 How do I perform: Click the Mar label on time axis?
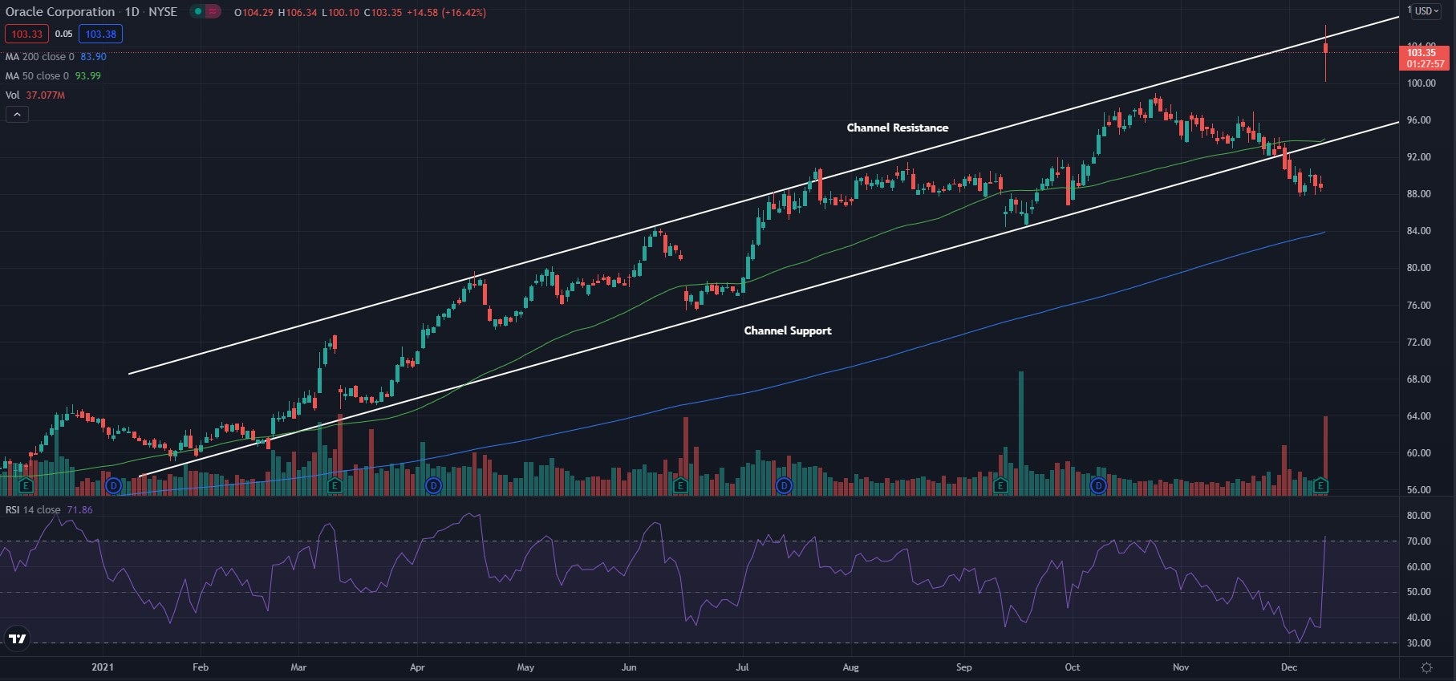coord(298,667)
